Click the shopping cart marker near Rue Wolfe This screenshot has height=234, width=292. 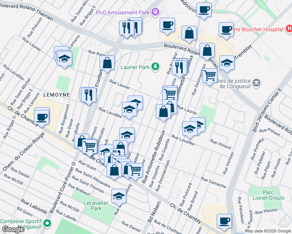[90, 147]
